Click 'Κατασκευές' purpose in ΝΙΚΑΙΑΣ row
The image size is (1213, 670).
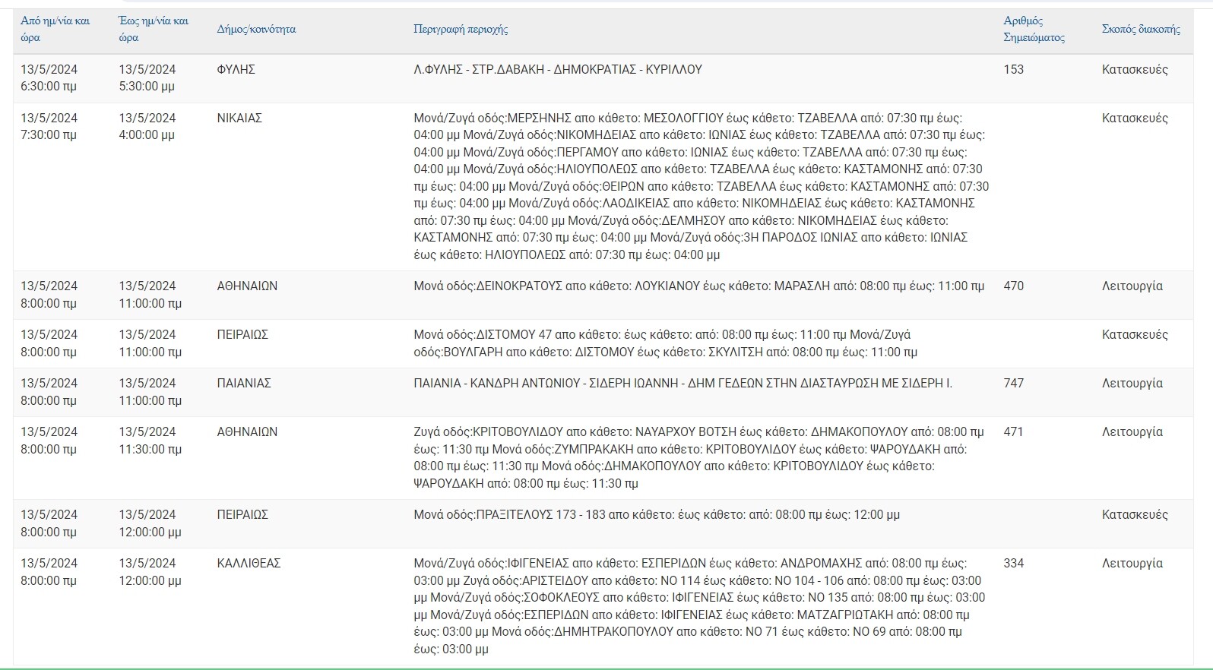(x=1135, y=118)
